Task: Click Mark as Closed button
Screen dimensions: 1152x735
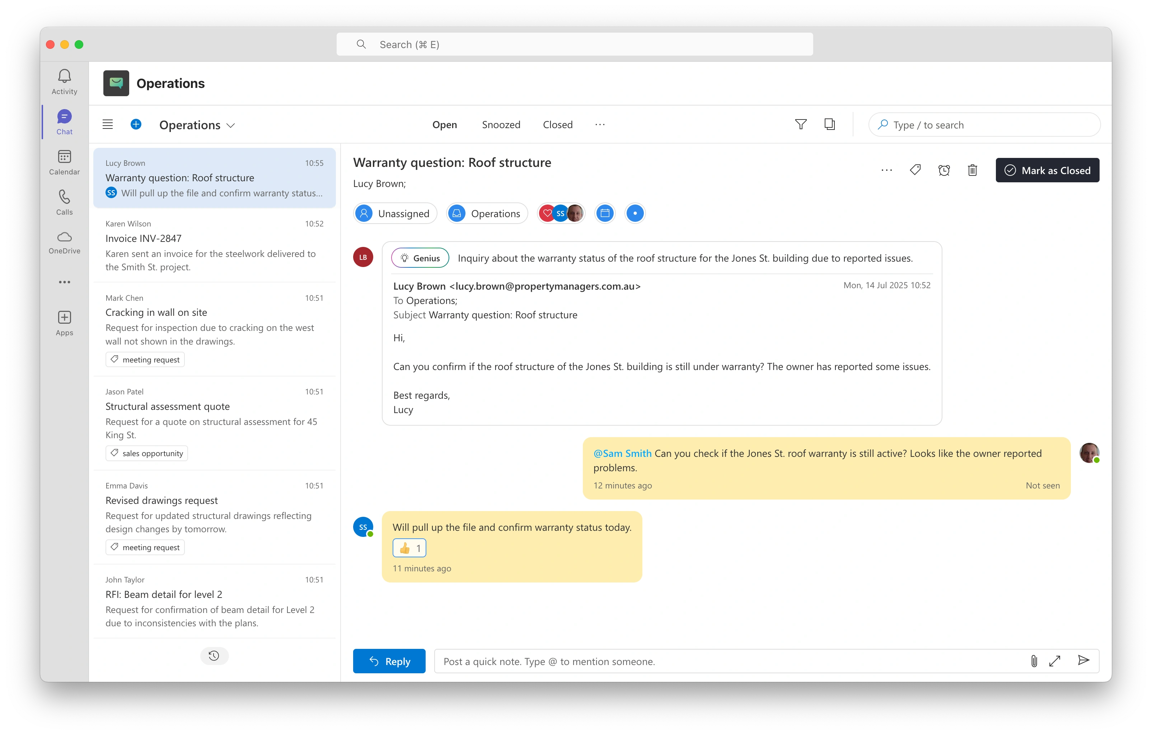Action: click(1047, 170)
